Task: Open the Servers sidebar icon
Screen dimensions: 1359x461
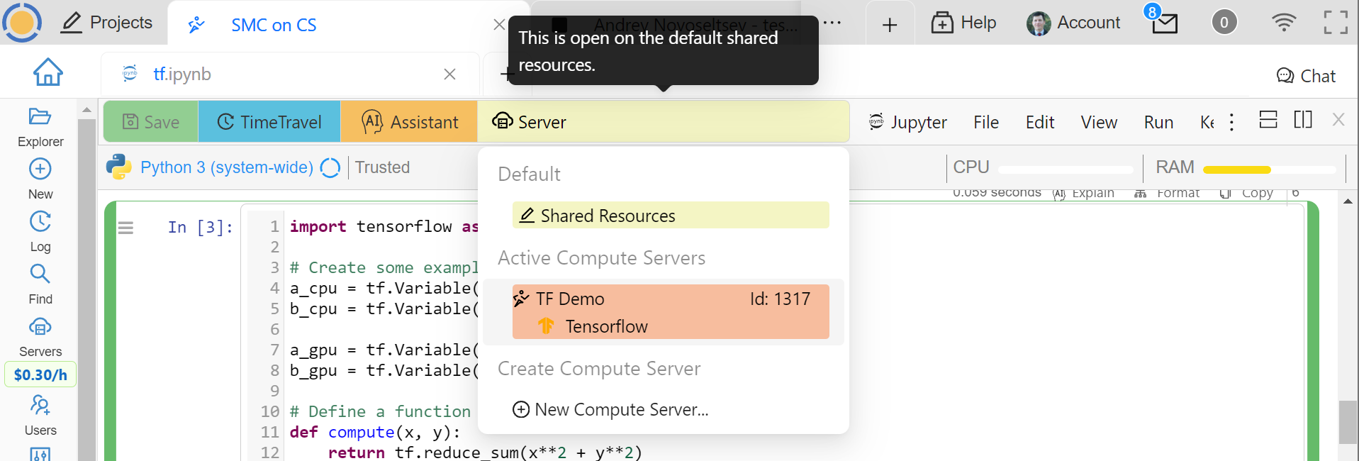Action: tap(40, 327)
